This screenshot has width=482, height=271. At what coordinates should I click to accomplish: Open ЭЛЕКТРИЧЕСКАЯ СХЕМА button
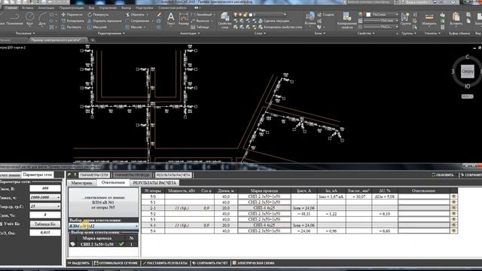pos(254,263)
